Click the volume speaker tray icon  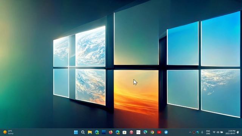[x=218, y=132]
